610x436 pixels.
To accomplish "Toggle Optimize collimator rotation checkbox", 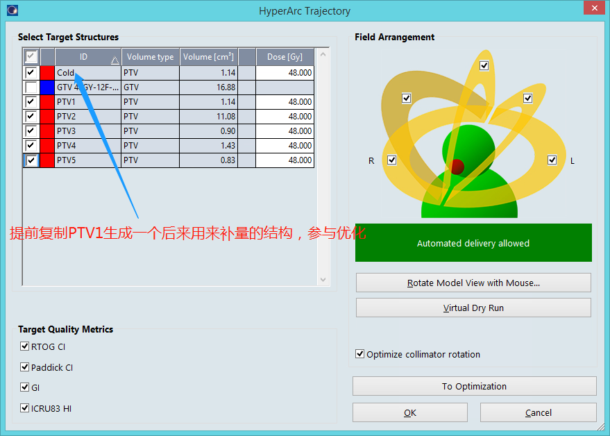I will tap(360, 354).
